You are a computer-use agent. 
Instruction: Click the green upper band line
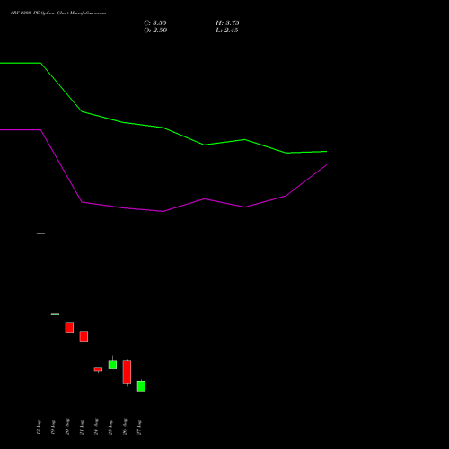click(x=163, y=128)
